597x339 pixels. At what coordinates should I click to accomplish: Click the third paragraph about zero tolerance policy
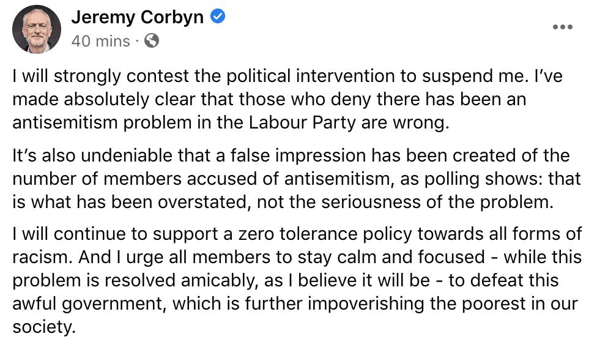[x=297, y=280]
